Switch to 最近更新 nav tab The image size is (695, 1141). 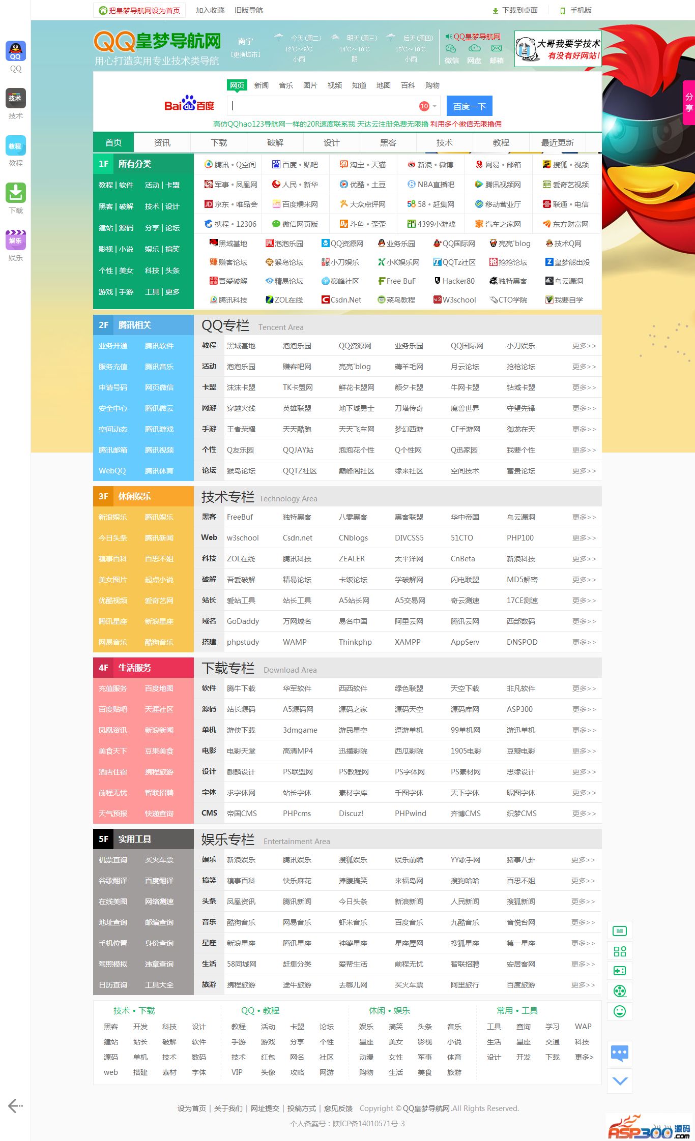[x=558, y=143]
